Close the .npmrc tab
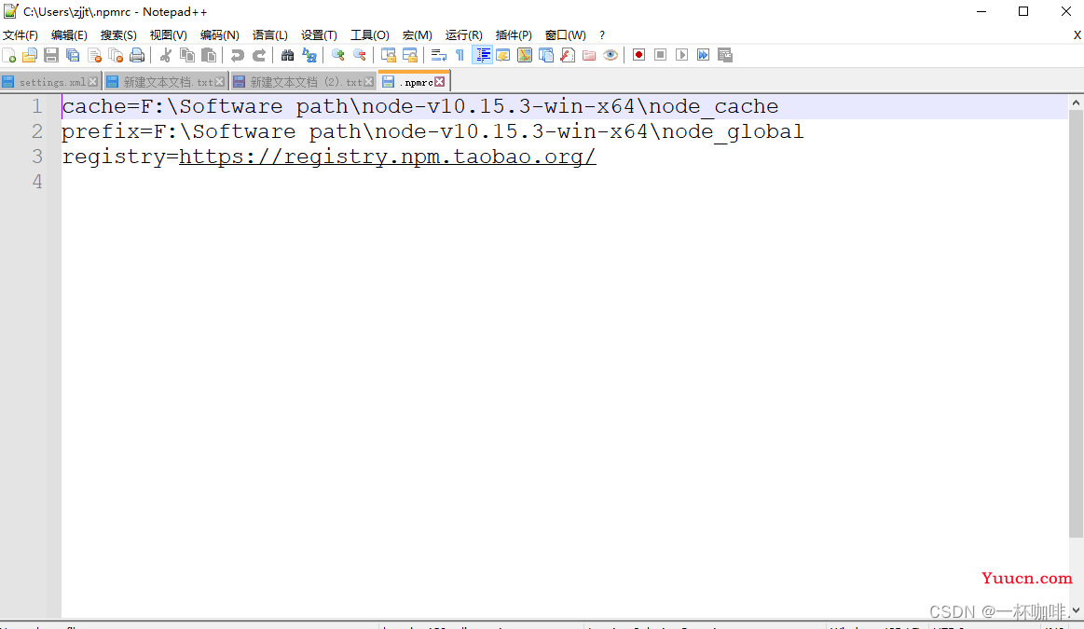This screenshot has width=1084, height=629. tap(440, 82)
